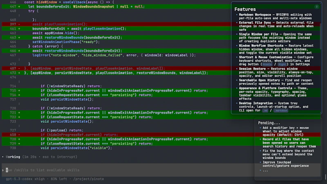
Task: Click the 'Markdown Workspace' feature bullet
Action: [275, 16]
